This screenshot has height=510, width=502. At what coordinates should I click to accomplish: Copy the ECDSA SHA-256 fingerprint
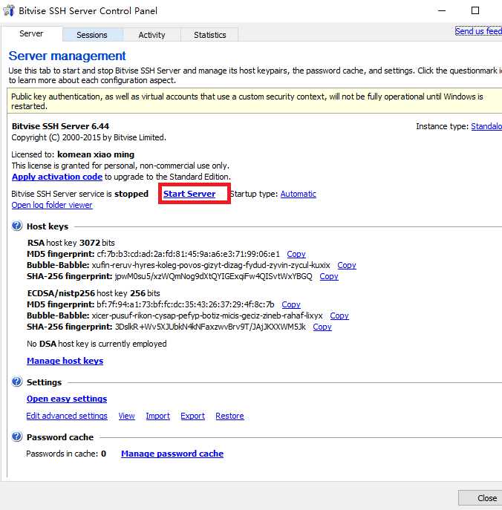click(322, 327)
